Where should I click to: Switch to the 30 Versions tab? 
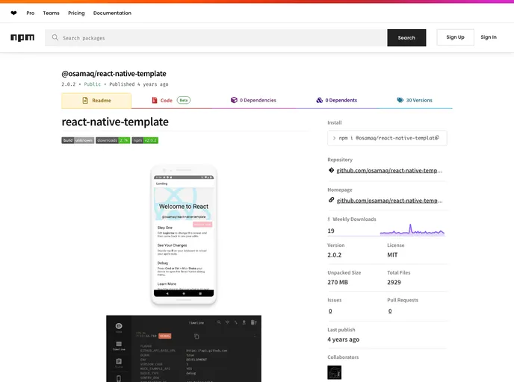tap(415, 101)
